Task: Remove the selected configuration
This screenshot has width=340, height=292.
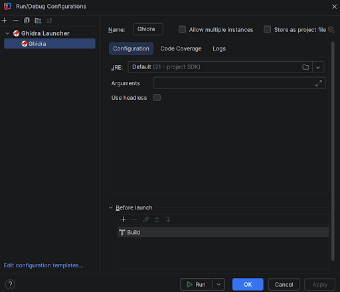Action: pos(15,21)
